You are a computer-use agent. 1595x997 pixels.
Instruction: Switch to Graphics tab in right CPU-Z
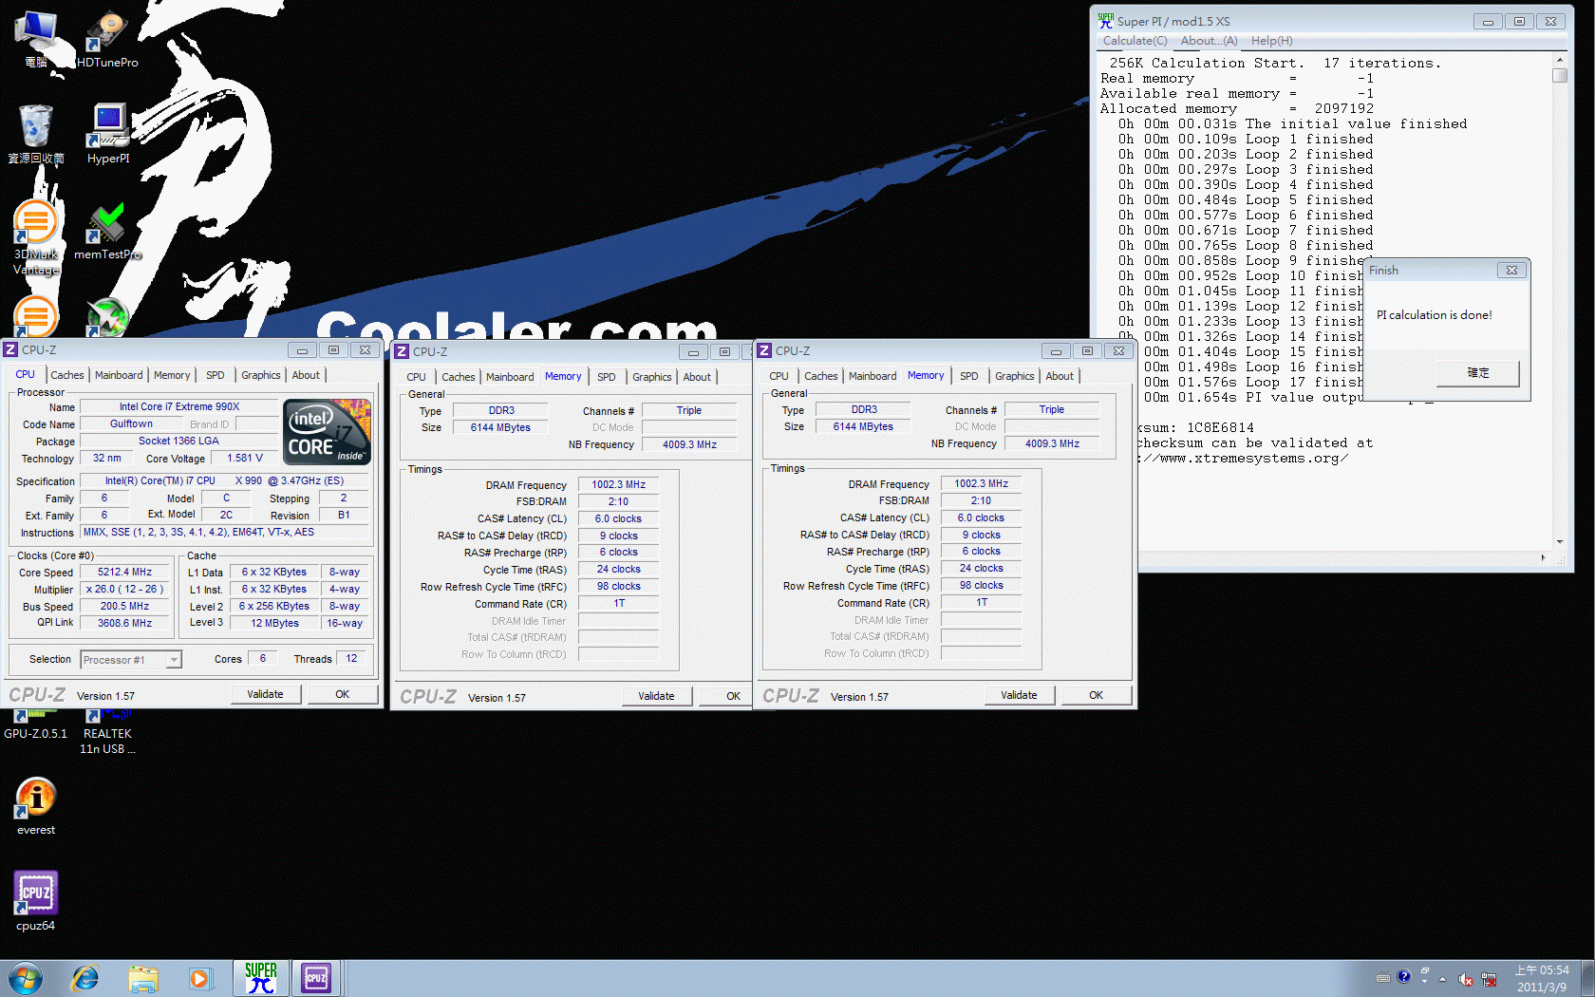point(1014,376)
